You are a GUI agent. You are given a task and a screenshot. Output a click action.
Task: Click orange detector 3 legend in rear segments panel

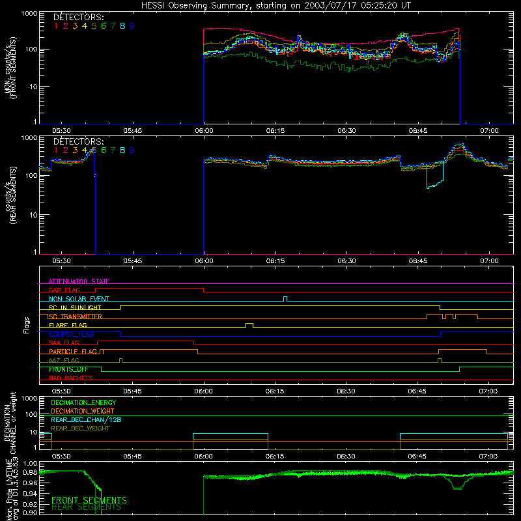[75, 150]
